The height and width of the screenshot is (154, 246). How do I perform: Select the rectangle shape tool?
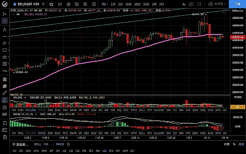(x=5, y=50)
